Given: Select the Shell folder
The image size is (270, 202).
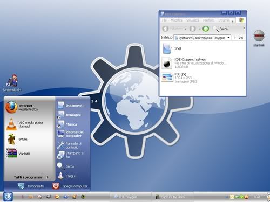Looking at the screenshot, I should coord(172,48).
